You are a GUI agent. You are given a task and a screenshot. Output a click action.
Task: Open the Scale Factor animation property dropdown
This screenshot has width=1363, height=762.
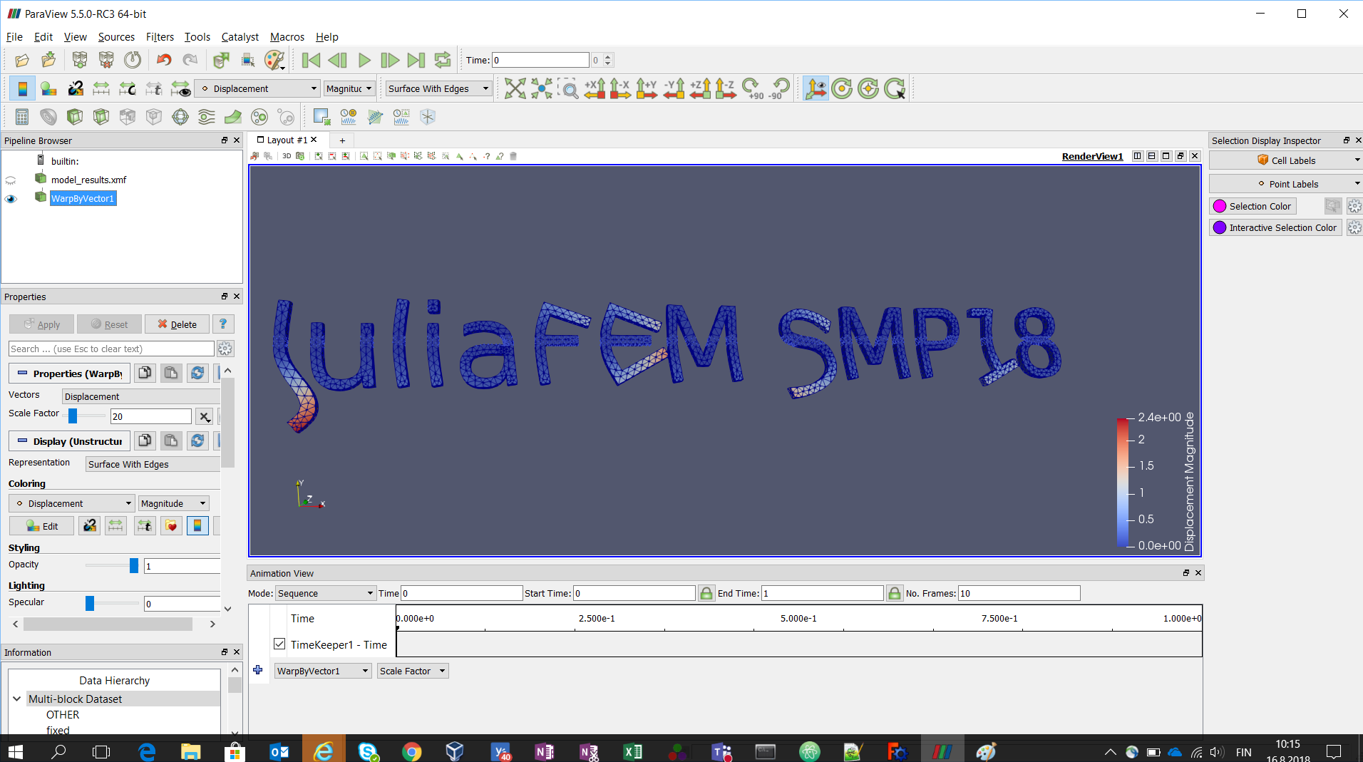coord(413,671)
